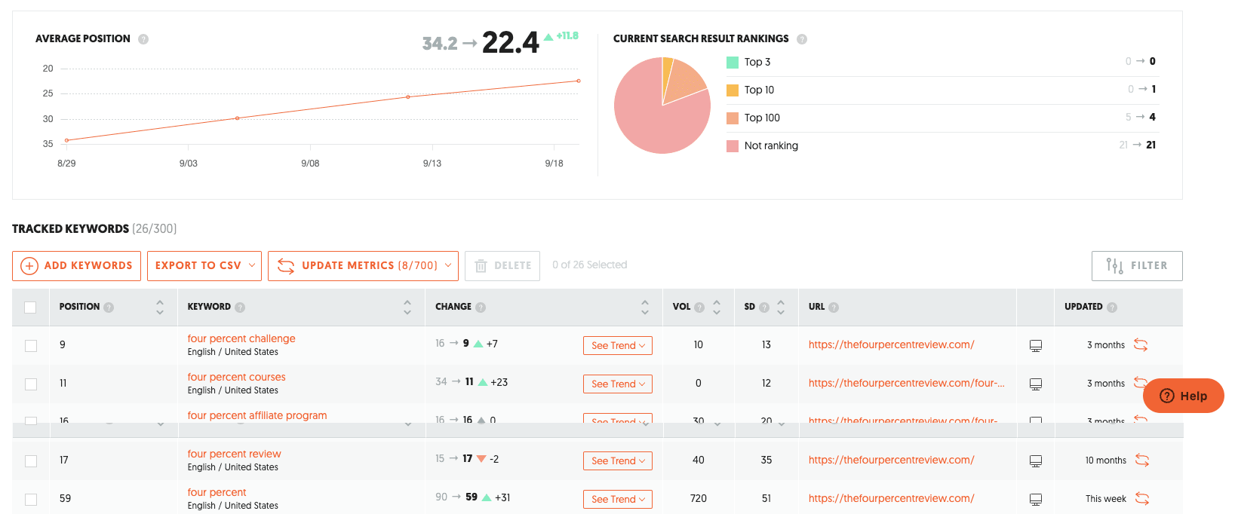Click the 22.4 average position value
The image size is (1238, 514).
[x=511, y=42]
